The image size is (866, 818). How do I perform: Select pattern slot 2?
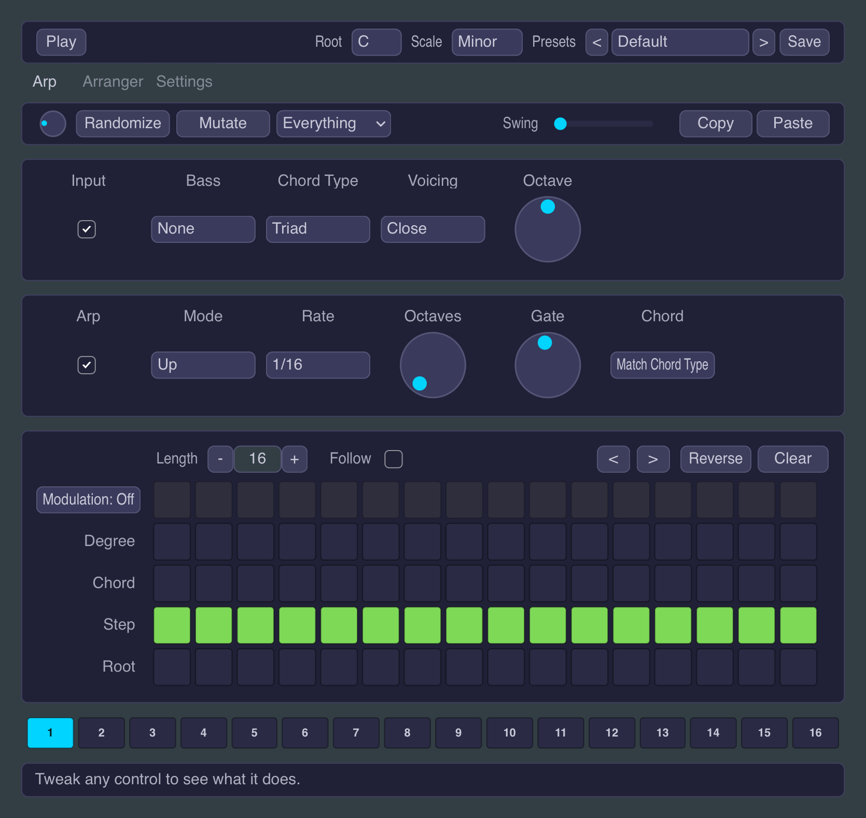[101, 733]
